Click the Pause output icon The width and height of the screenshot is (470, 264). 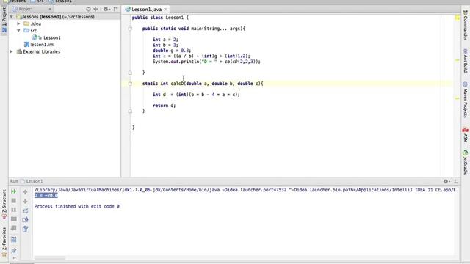[x=13, y=210]
